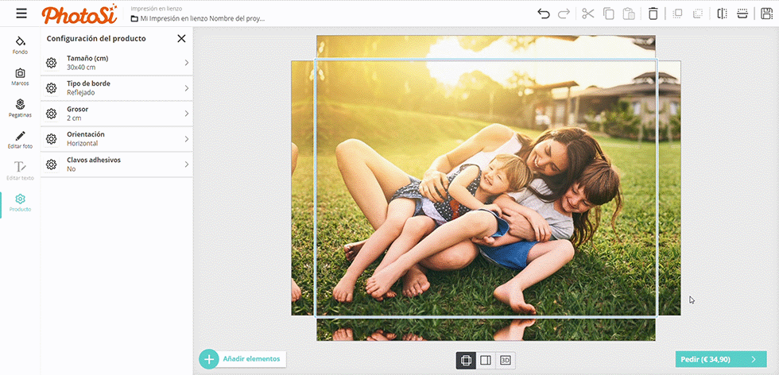Click gear icon beside Grosor
The width and height of the screenshot is (779, 375).
(51, 114)
